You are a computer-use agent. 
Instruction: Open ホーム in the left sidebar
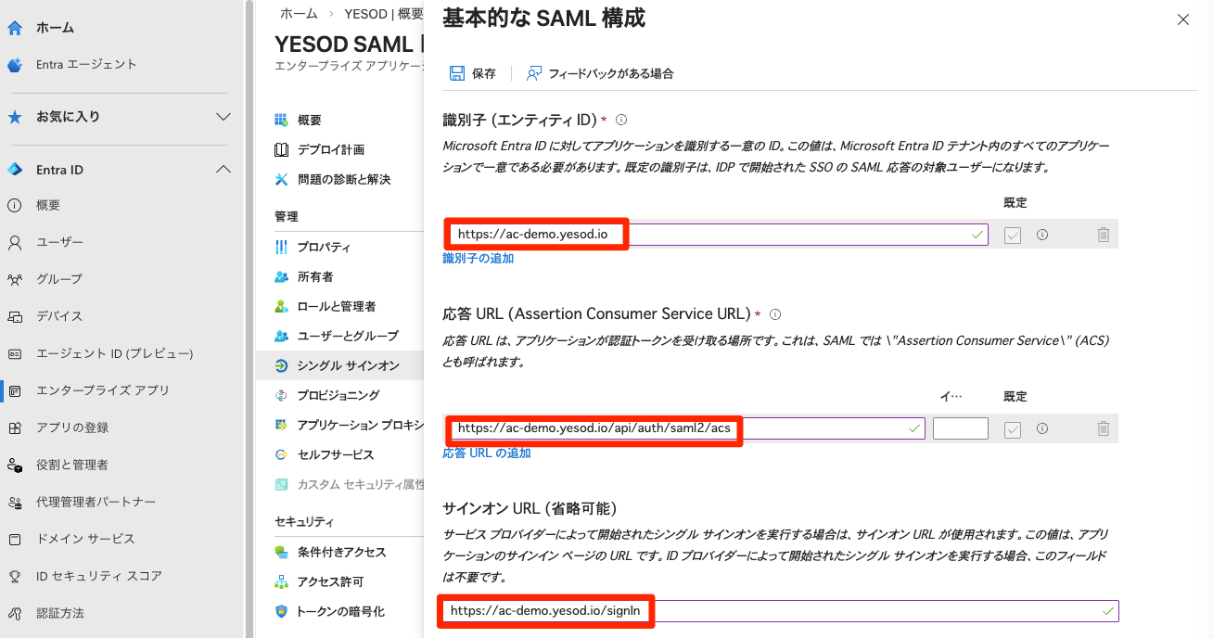pyautogui.click(x=56, y=28)
